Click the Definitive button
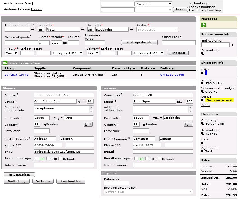This screenshot has width=240, height=202. [x=43, y=181]
